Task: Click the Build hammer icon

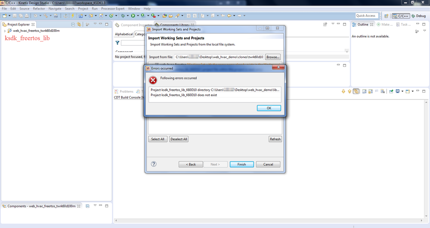Action: (x=46, y=16)
